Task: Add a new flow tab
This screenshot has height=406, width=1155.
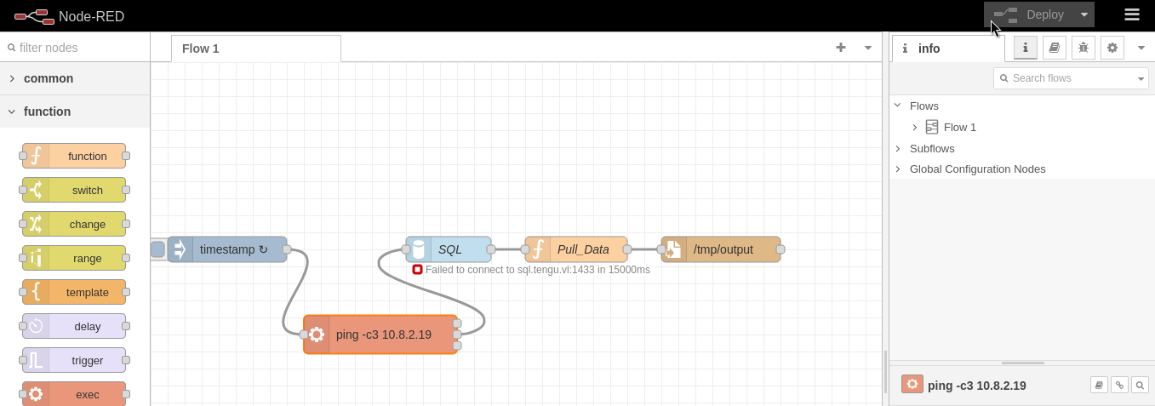Action: click(x=841, y=48)
